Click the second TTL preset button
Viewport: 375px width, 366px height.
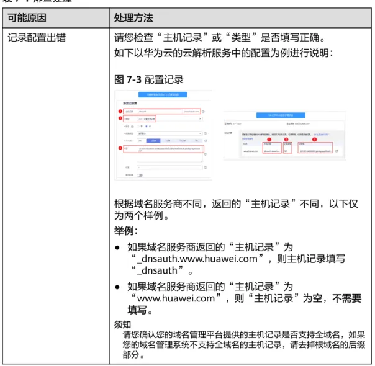168,141
